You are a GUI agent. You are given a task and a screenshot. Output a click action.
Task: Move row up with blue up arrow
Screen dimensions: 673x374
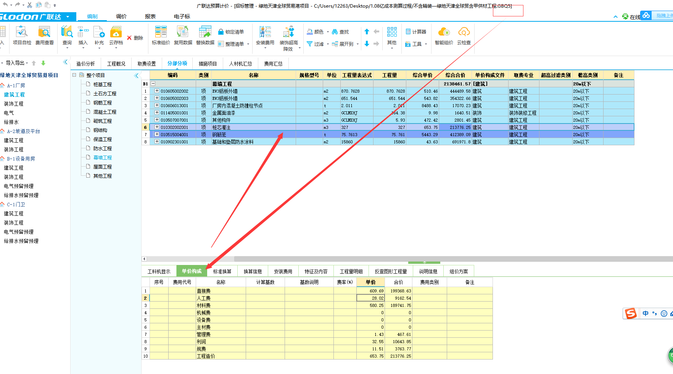(x=367, y=32)
